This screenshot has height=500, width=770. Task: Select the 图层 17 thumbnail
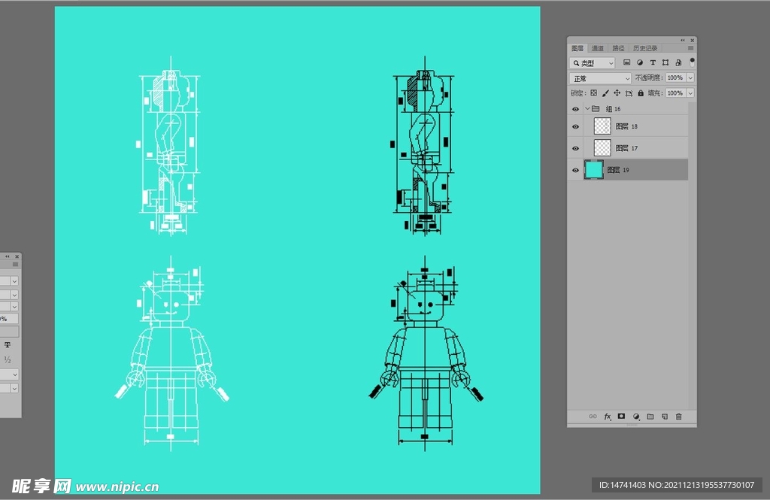(x=602, y=148)
